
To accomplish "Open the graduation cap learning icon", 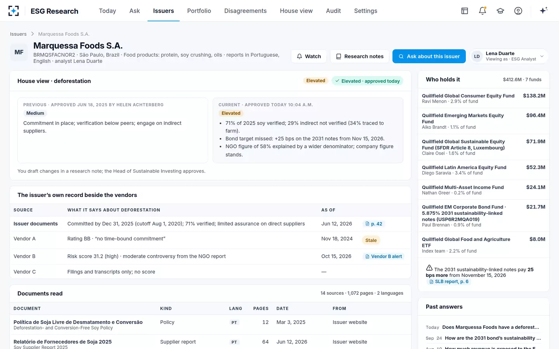I will pos(500,11).
